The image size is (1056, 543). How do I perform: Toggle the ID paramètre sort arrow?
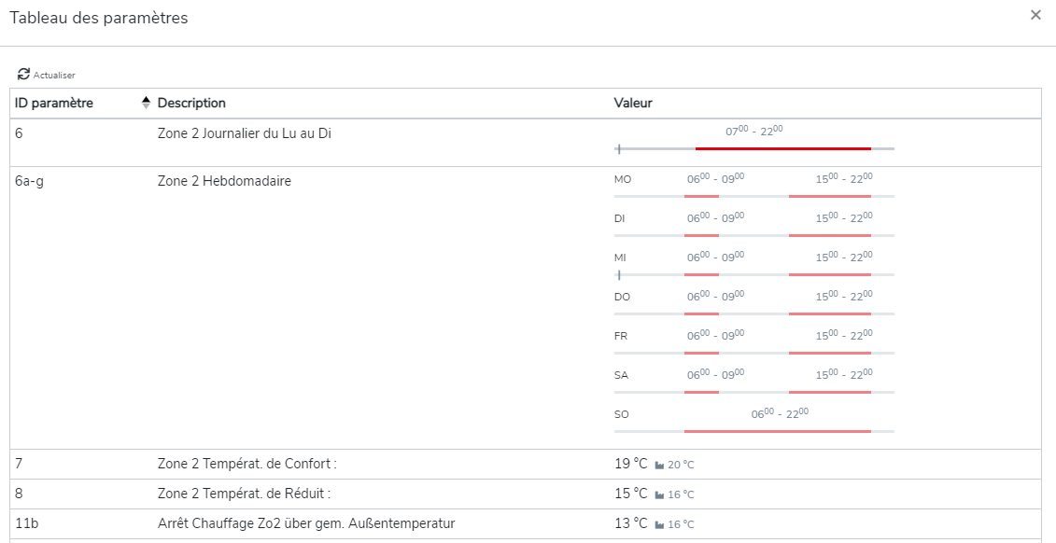[146, 103]
